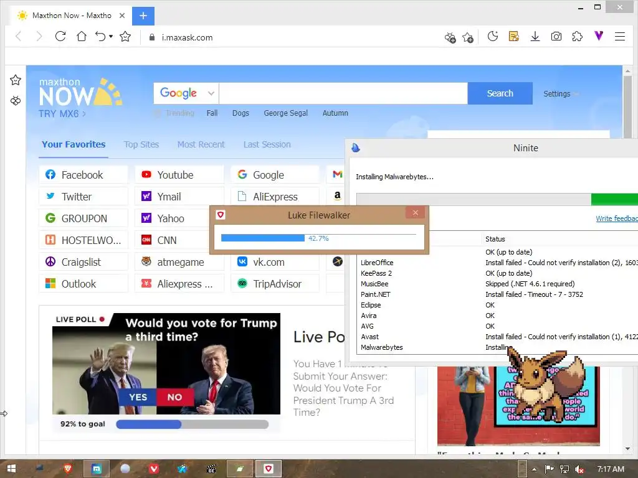Switch to the Last Session tab
Screen dimensions: 638x478
click(267, 144)
